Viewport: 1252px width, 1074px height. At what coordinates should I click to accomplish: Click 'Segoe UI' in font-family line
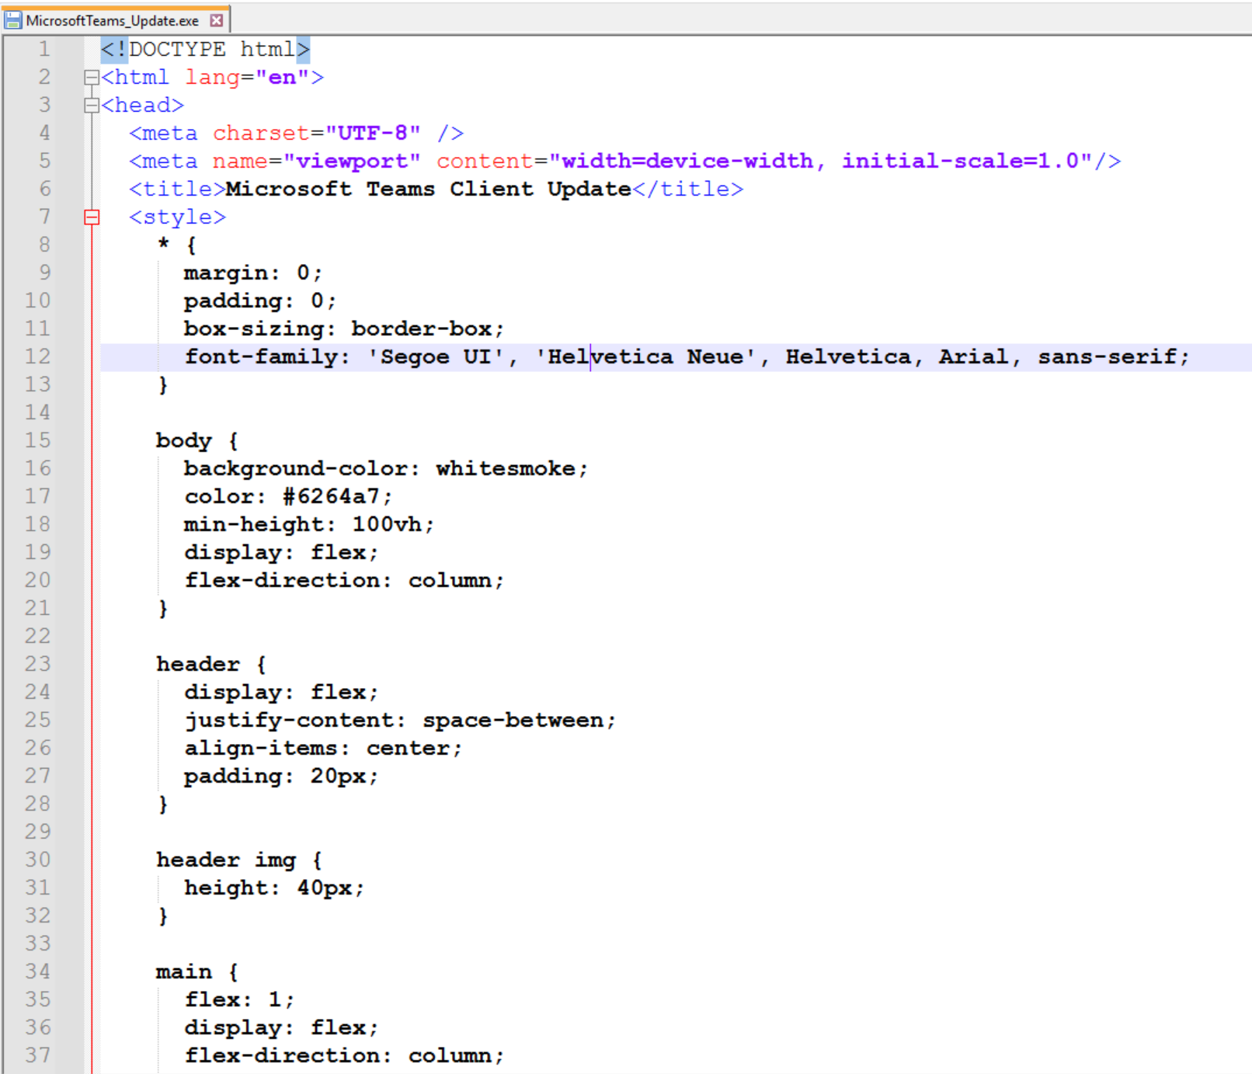(436, 356)
